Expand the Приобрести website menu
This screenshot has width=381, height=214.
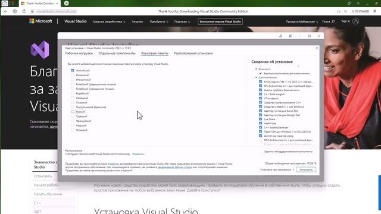click(x=159, y=21)
